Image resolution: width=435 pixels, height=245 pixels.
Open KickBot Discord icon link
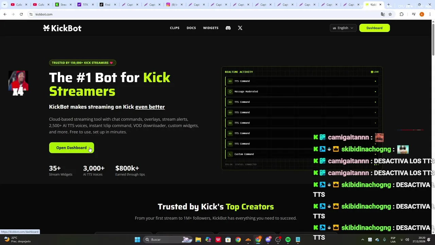228,28
